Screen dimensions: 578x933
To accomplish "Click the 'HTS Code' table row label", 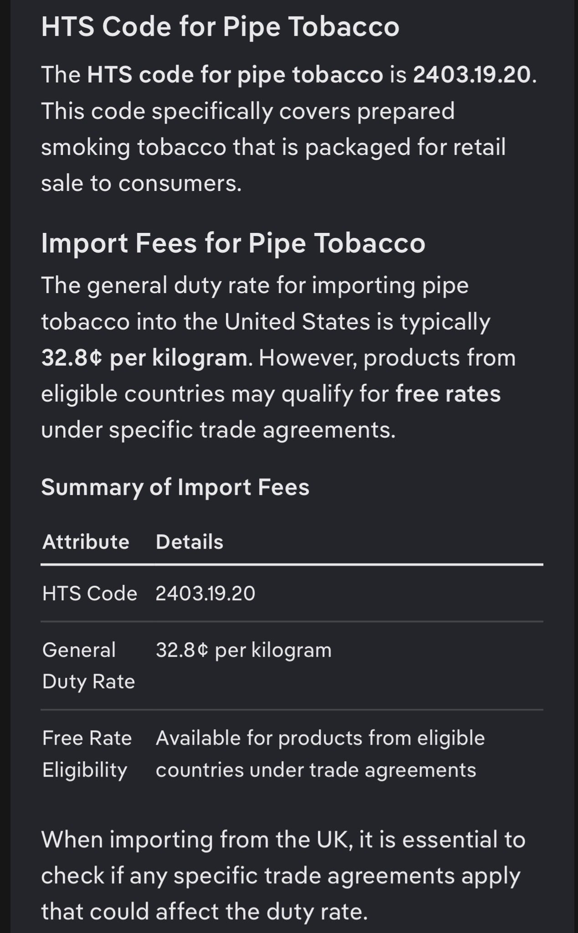I will click(90, 593).
